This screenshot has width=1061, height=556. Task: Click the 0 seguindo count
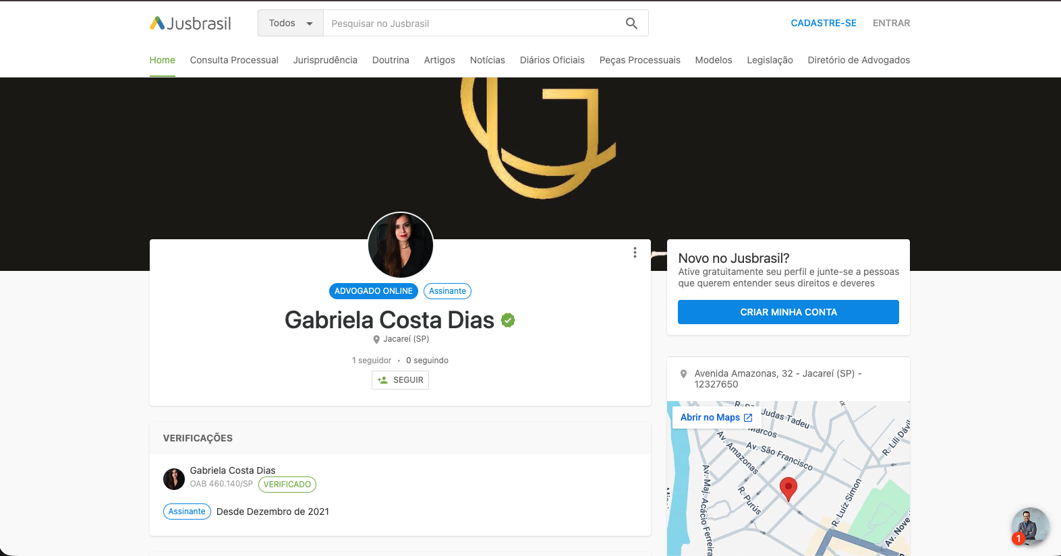click(427, 361)
